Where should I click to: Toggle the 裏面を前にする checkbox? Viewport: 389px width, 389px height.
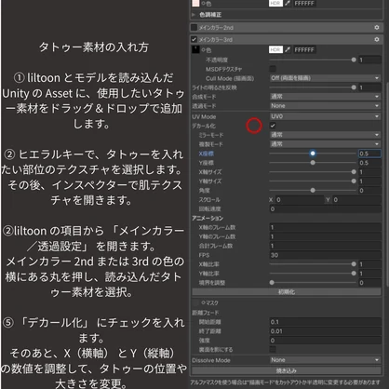[x=273, y=350]
